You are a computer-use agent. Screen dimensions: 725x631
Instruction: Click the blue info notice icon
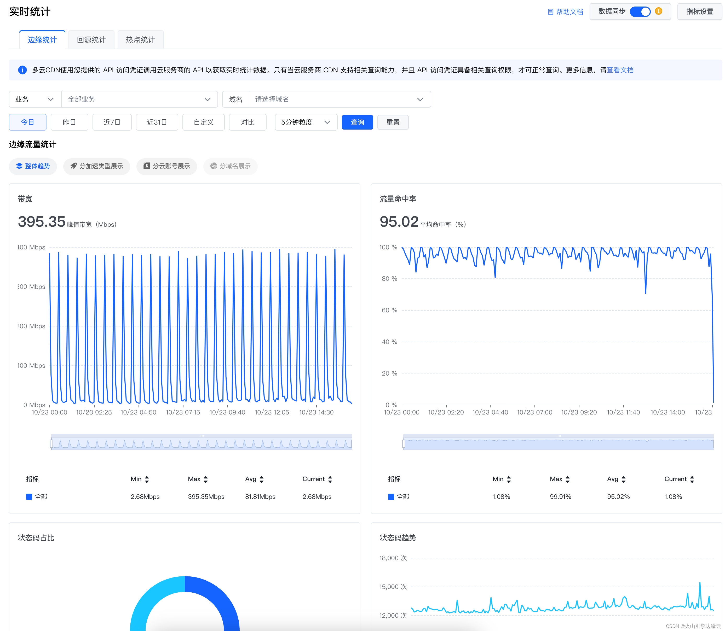pos(22,70)
